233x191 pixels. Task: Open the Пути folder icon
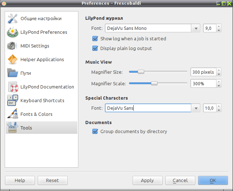(13, 73)
